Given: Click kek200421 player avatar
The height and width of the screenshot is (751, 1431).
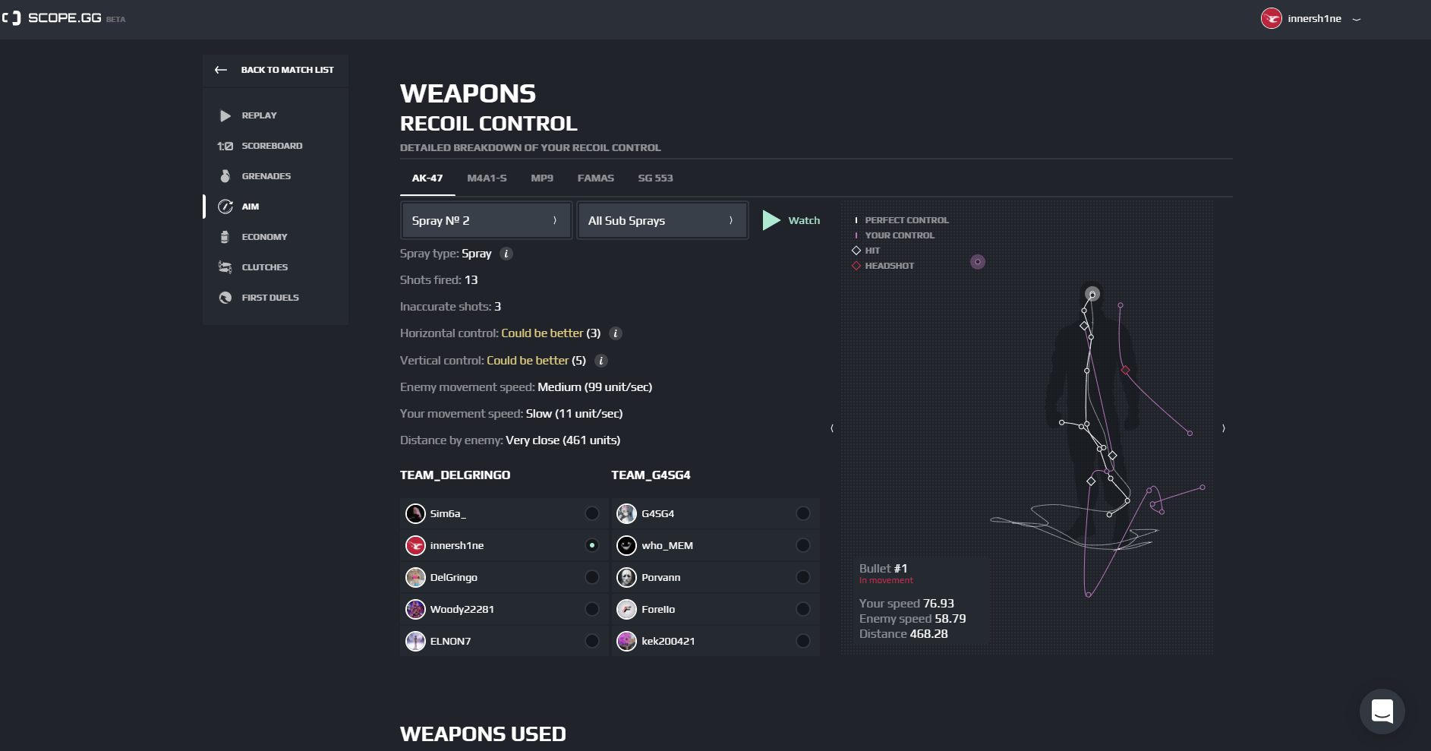Looking at the screenshot, I should 626,642.
